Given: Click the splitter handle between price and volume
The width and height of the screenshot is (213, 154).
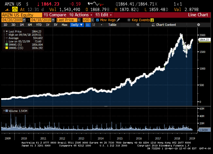Looking at the screenshot, I should pyautogui.click(x=106, y=106).
